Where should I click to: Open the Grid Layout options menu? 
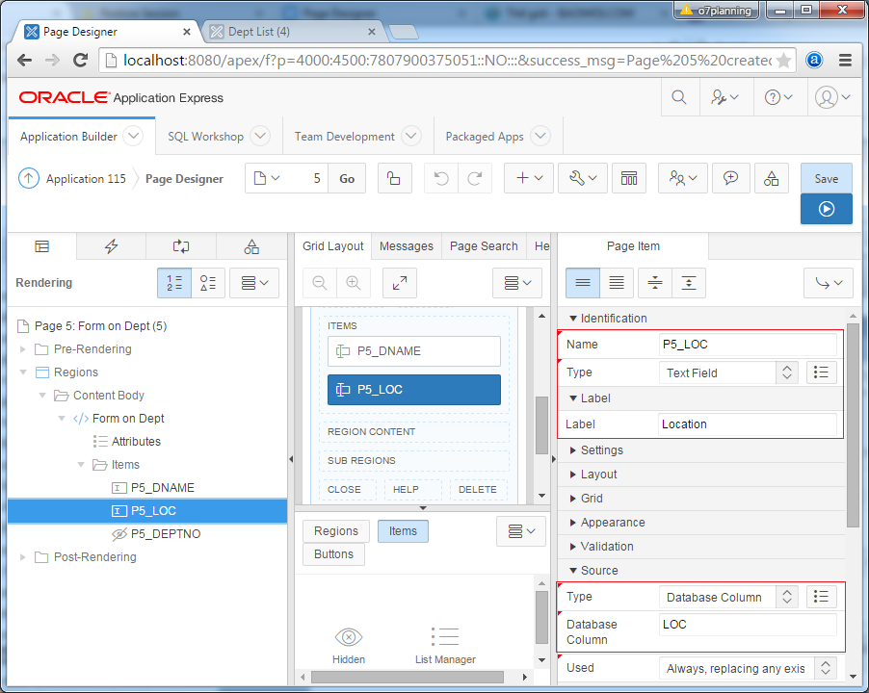click(x=517, y=283)
